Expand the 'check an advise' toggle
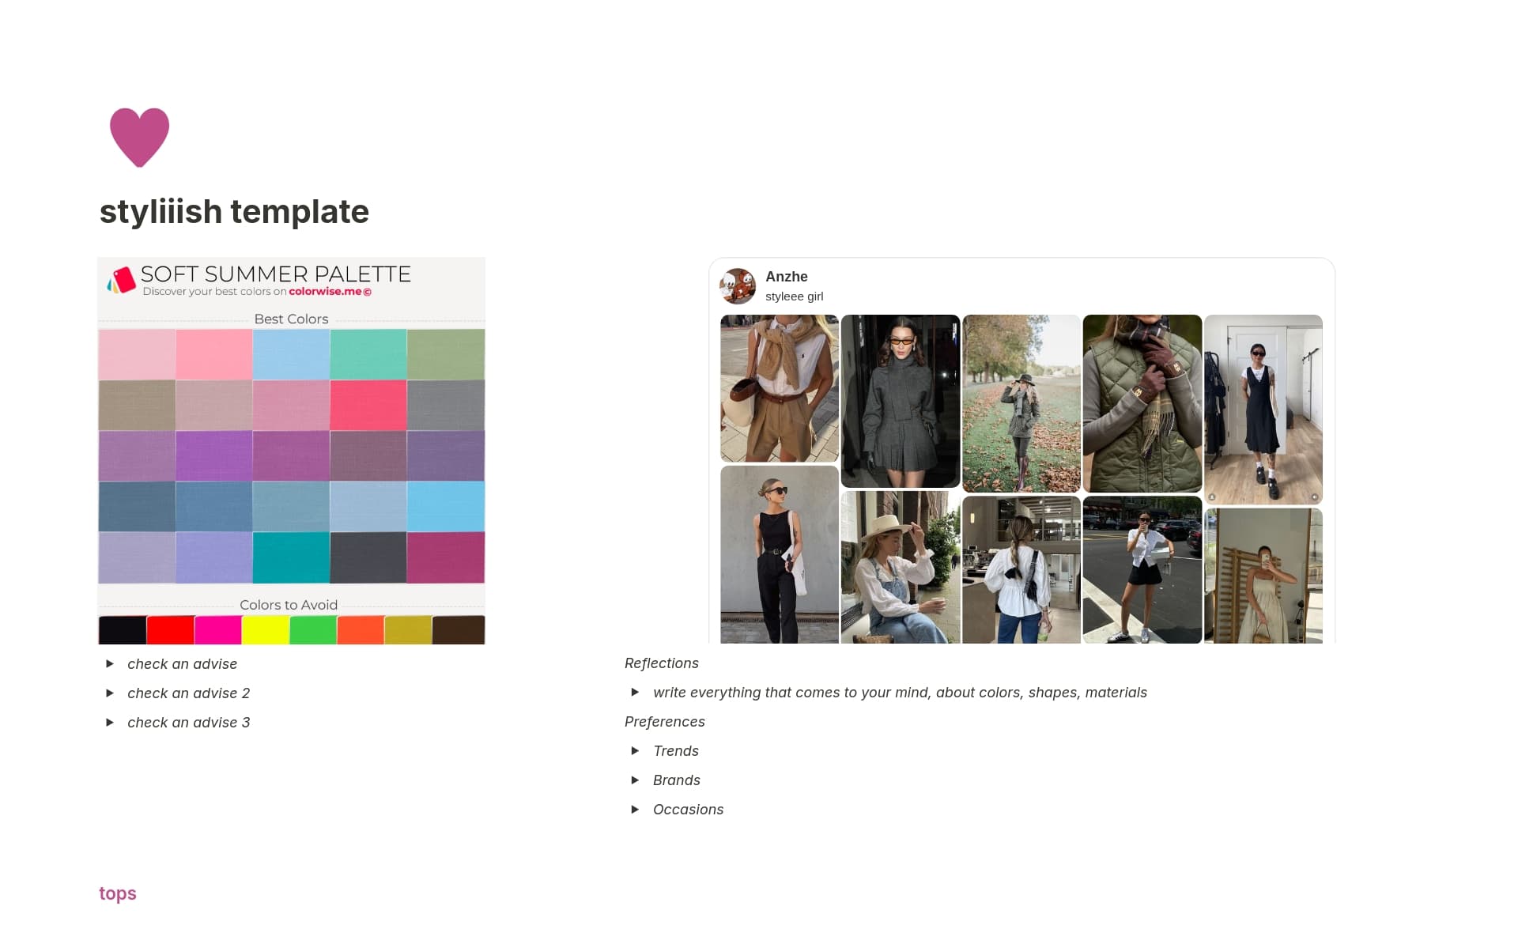Image resolution: width=1518 pixels, height=948 pixels. (x=110, y=664)
